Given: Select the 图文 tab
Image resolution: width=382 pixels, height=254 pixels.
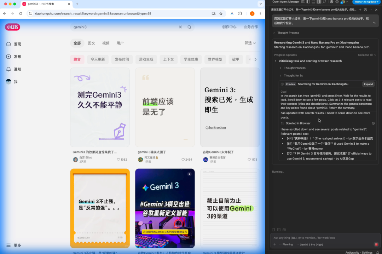Looking at the screenshot, I should tap(91, 43).
